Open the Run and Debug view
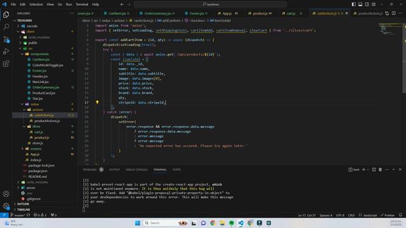Screen dimensions: 406x228 pos(6,51)
